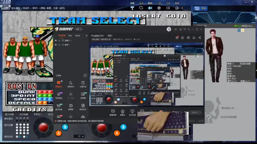Screen dimensions: 257x144
Task: Edit the stream category pill with pencil
Action: click(x=101, y=39)
